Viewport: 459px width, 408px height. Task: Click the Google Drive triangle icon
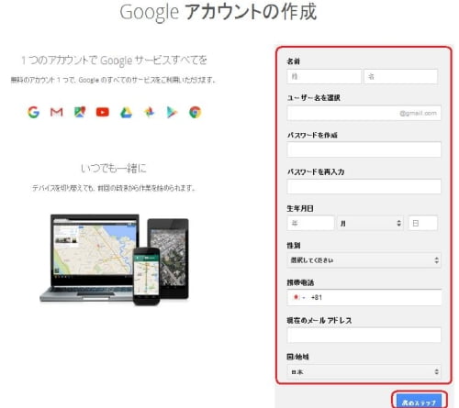126,113
